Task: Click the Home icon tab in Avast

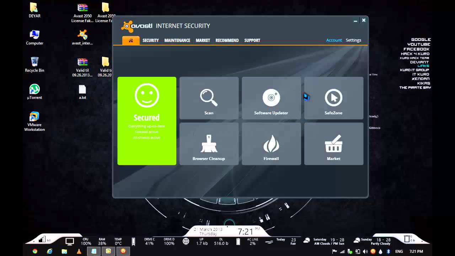Action: pos(131,41)
